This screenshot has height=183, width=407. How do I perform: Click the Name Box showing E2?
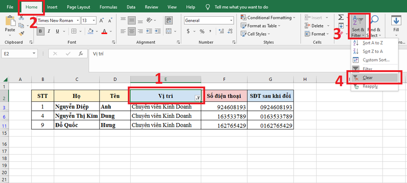coord(20,54)
